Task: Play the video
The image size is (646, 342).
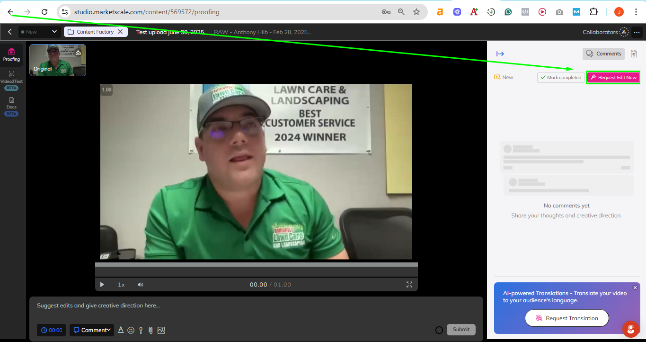Action: click(x=102, y=285)
